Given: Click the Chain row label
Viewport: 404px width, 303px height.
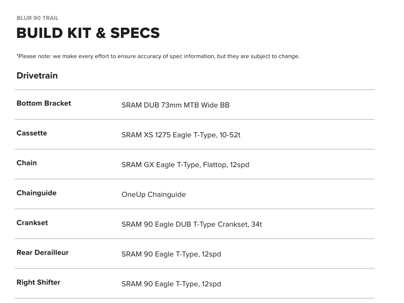Looking at the screenshot, I should pyautogui.click(x=26, y=163).
